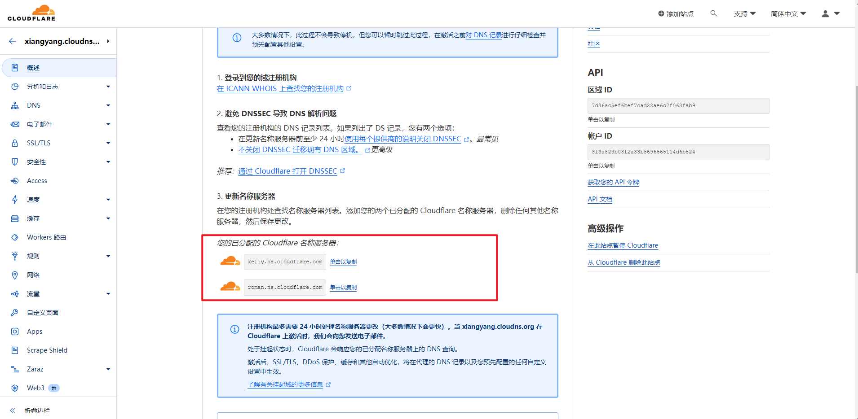This screenshot has width=858, height=419.
Task: Click the Scrape Shield icon
Action: pyautogui.click(x=15, y=350)
